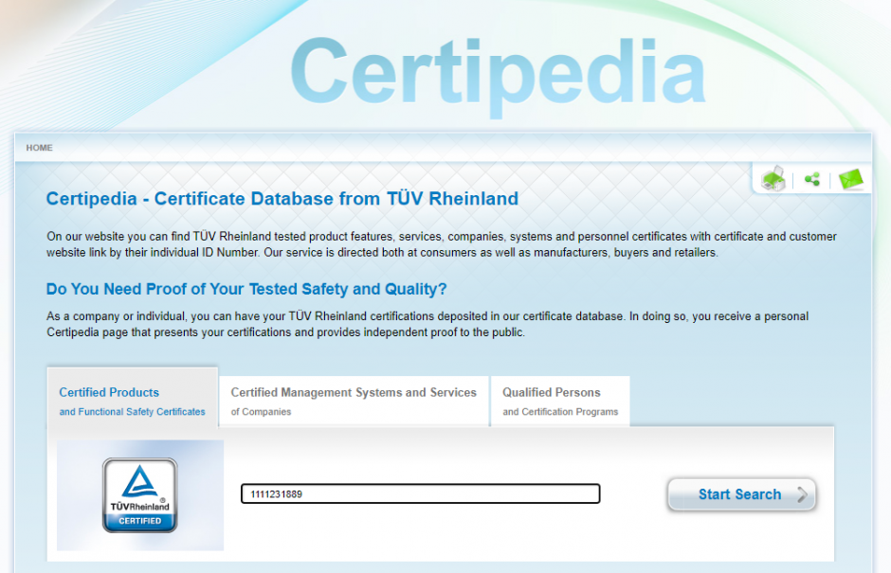Switch to Certified Management Systems and Services tab
Viewport: 891px width, 573px height.
click(354, 401)
